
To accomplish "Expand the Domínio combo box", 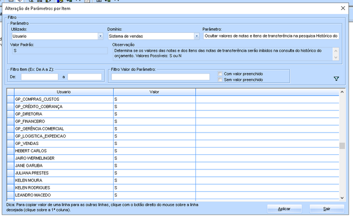I will click(196, 36).
